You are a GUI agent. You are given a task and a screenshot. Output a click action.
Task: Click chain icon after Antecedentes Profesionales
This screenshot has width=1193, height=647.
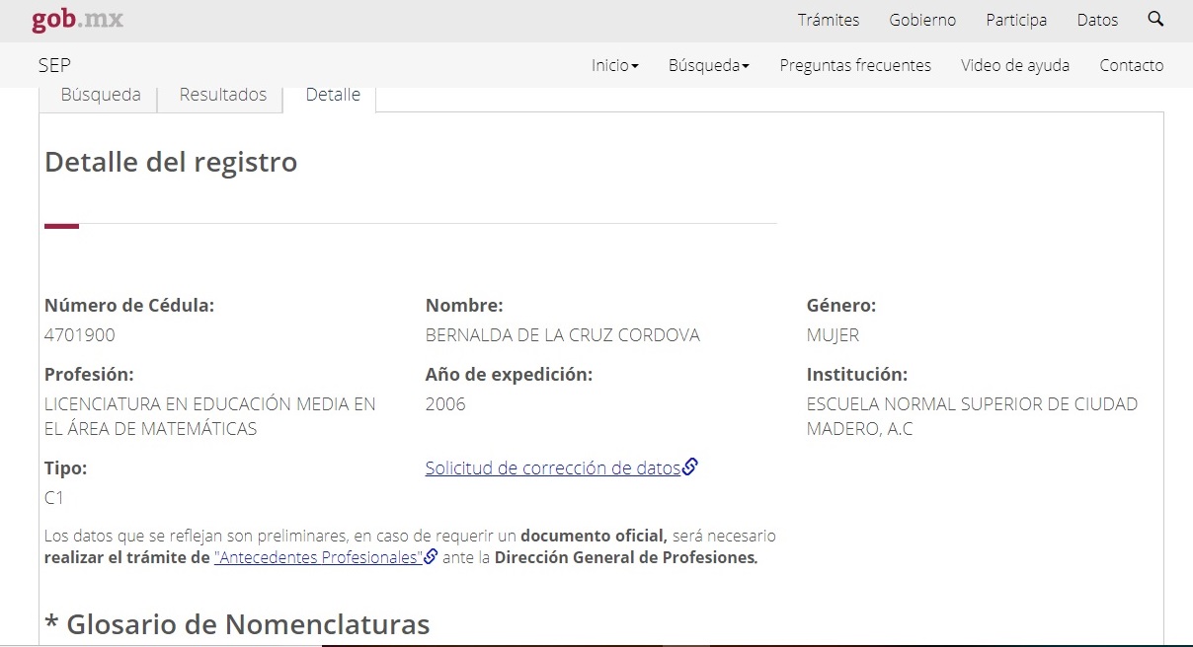tap(431, 556)
